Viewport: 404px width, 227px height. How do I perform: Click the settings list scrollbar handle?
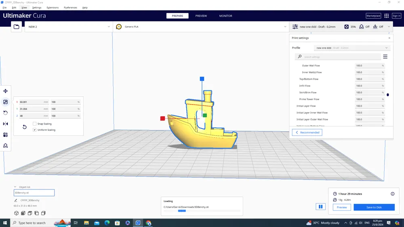coord(388,95)
